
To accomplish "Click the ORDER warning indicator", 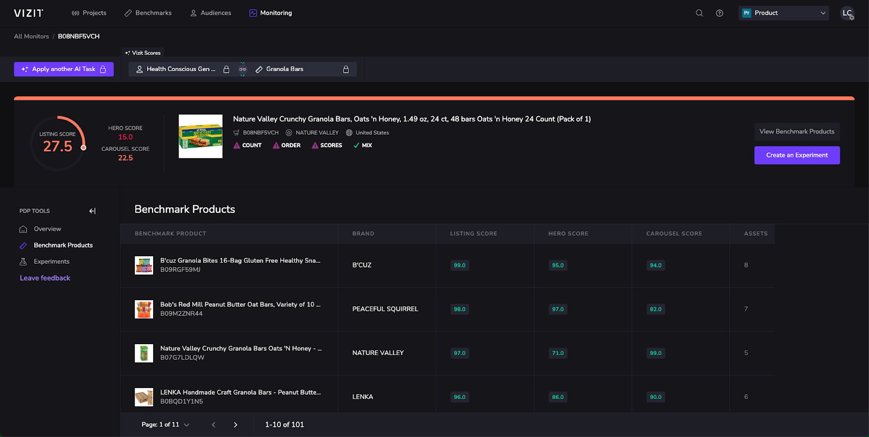I will coord(286,145).
